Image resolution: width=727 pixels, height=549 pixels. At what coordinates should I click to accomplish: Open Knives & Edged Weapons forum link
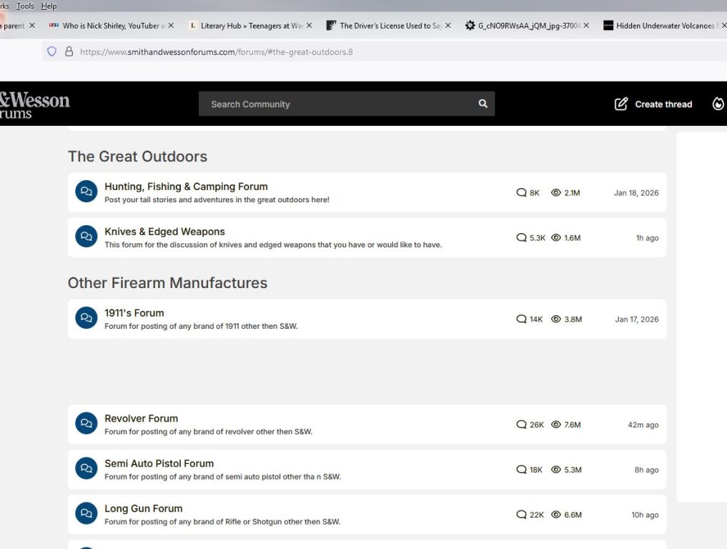(164, 232)
